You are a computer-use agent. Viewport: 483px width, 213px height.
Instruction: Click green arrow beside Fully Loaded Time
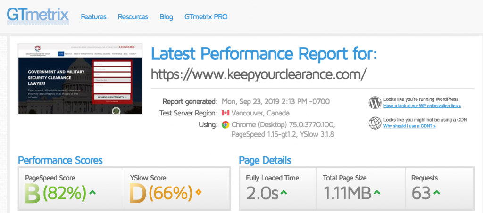click(283, 193)
